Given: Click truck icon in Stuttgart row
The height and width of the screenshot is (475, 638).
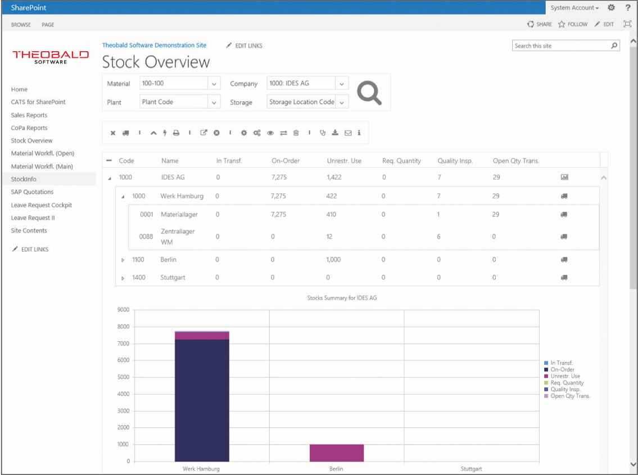Looking at the screenshot, I should point(564,278).
